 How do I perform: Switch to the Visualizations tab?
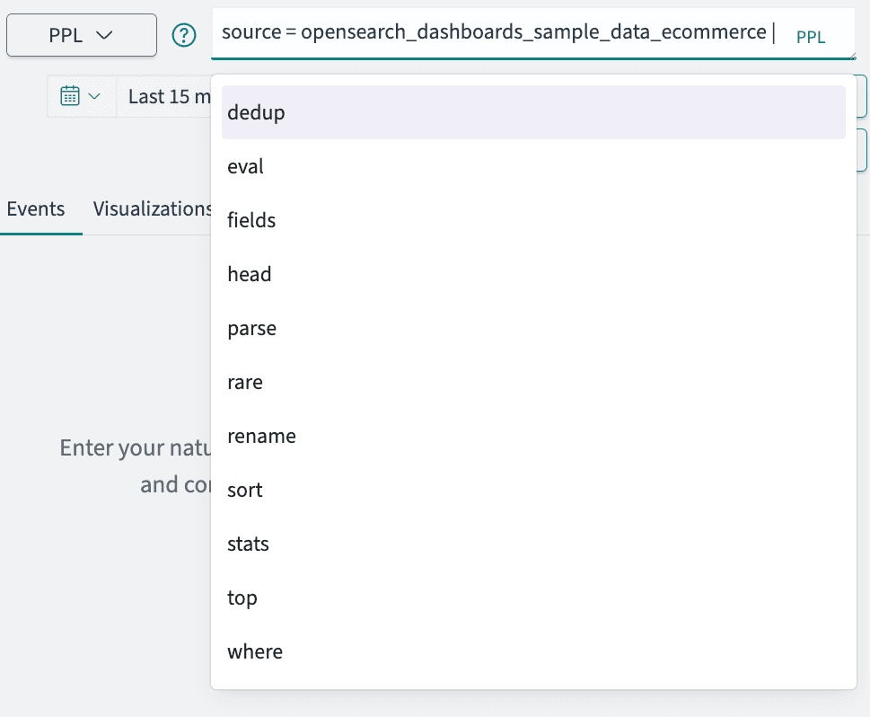coord(152,208)
